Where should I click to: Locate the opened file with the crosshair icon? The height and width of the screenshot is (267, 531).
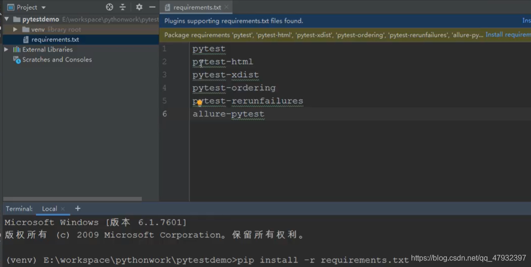(x=110, y=7)
